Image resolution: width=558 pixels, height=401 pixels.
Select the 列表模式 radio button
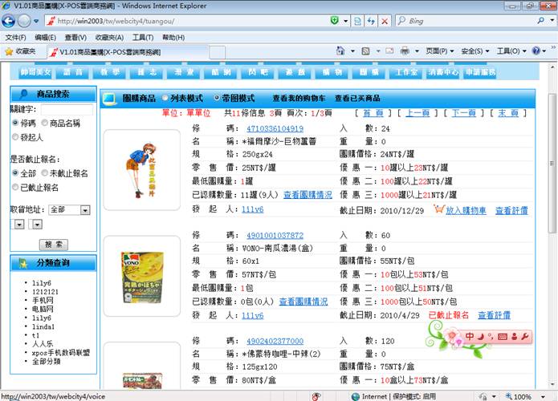coord(165,98)
